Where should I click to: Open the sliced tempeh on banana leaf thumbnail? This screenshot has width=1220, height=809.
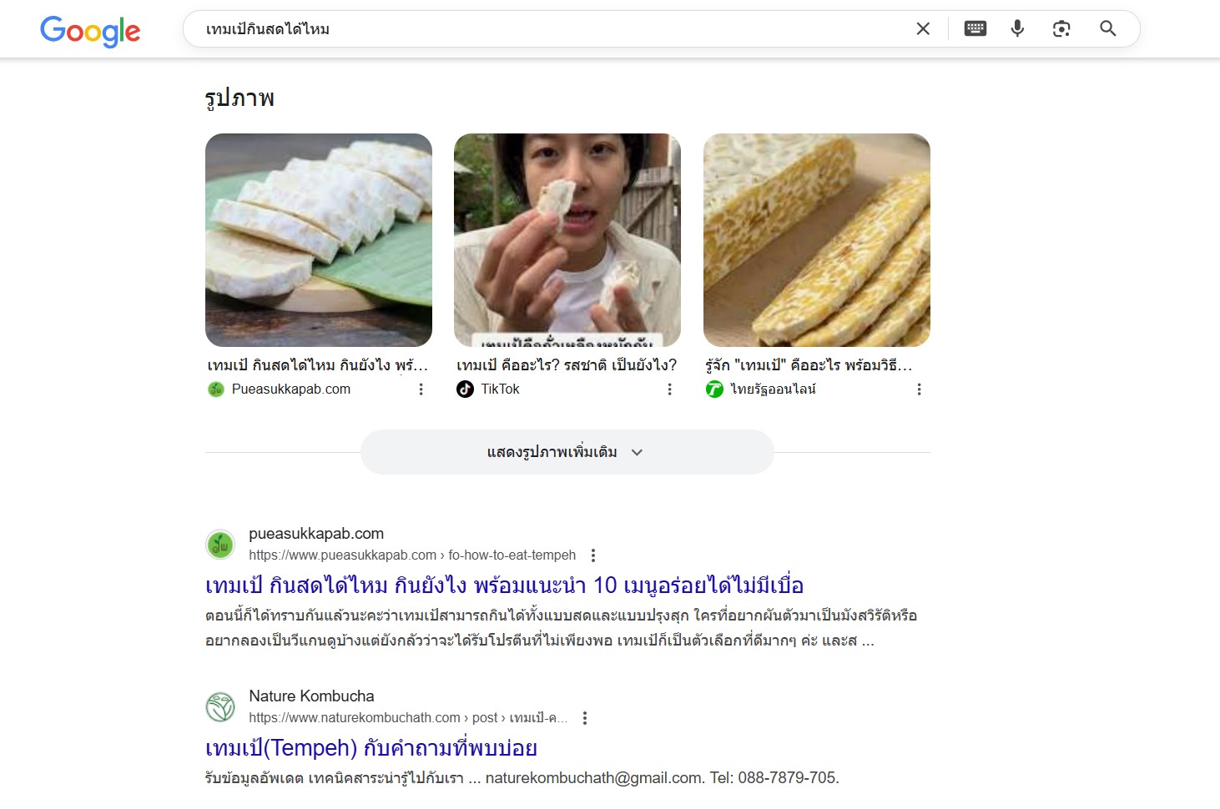319,240
